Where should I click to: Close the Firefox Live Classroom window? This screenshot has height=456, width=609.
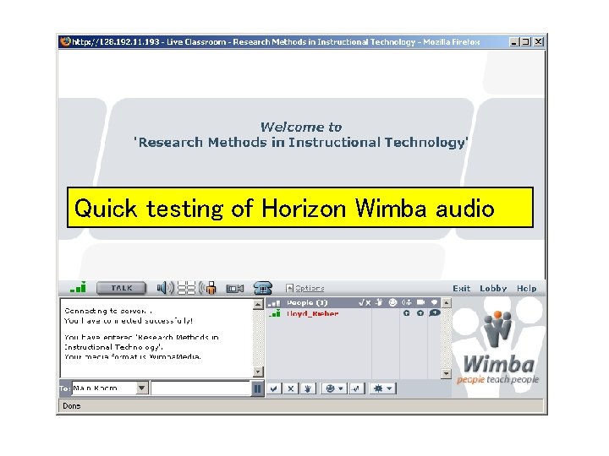click(x=538, y=41)
